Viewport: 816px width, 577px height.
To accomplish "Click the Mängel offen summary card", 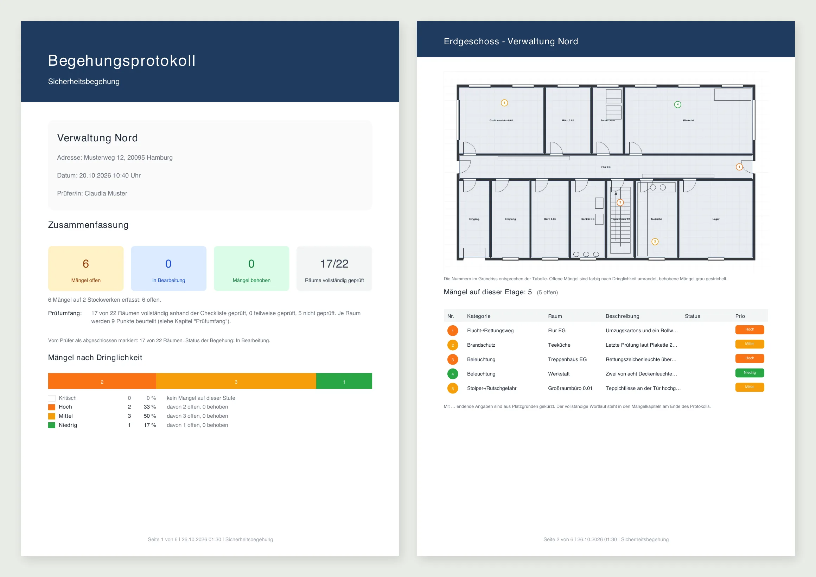I will click(x=86, y=269).
